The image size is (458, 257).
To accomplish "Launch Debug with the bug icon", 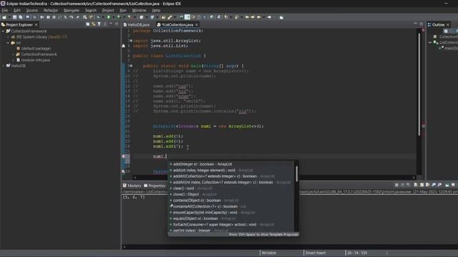I will click(98, 17).
